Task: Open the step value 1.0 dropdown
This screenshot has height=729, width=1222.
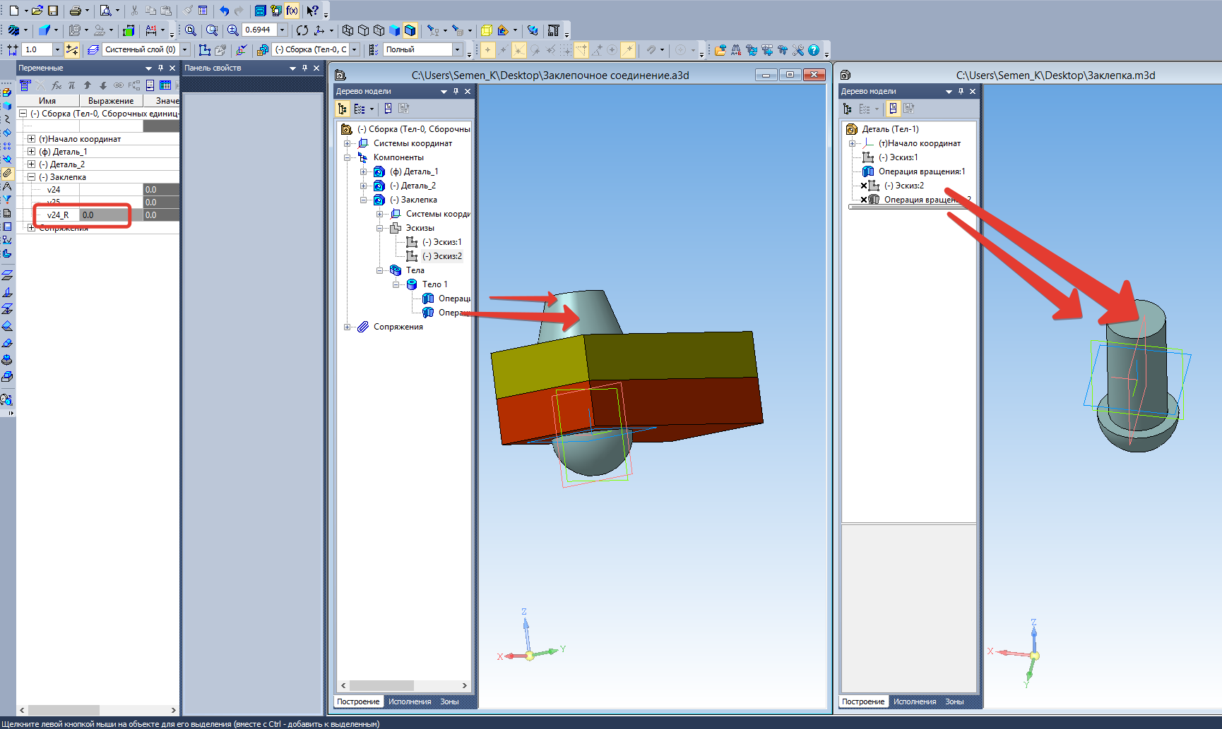Action: pyautogui.click(x=57, y=49)
